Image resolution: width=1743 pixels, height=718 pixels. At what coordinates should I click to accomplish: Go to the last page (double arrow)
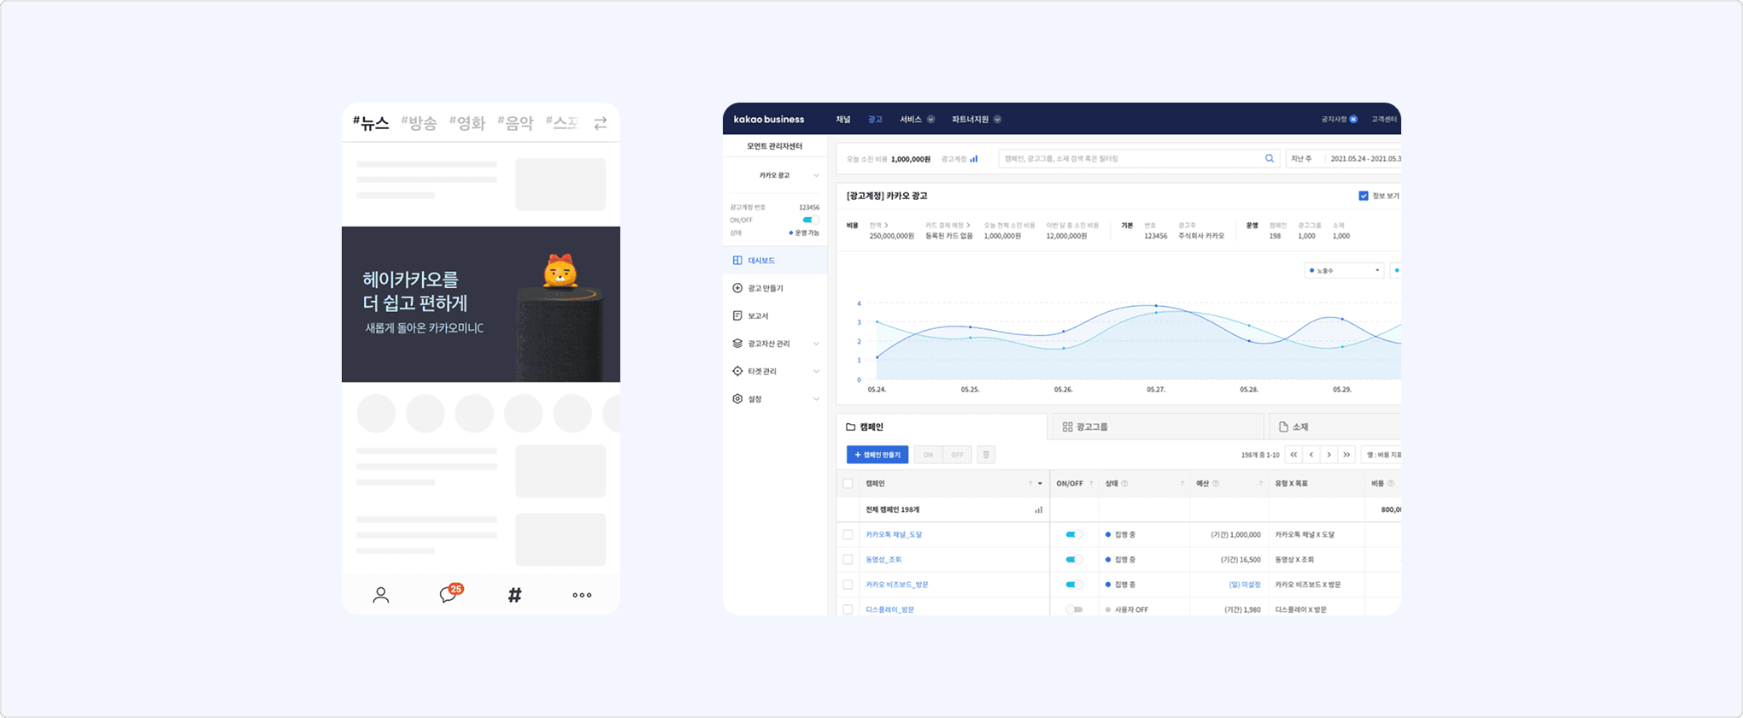tap(1347, 455)
